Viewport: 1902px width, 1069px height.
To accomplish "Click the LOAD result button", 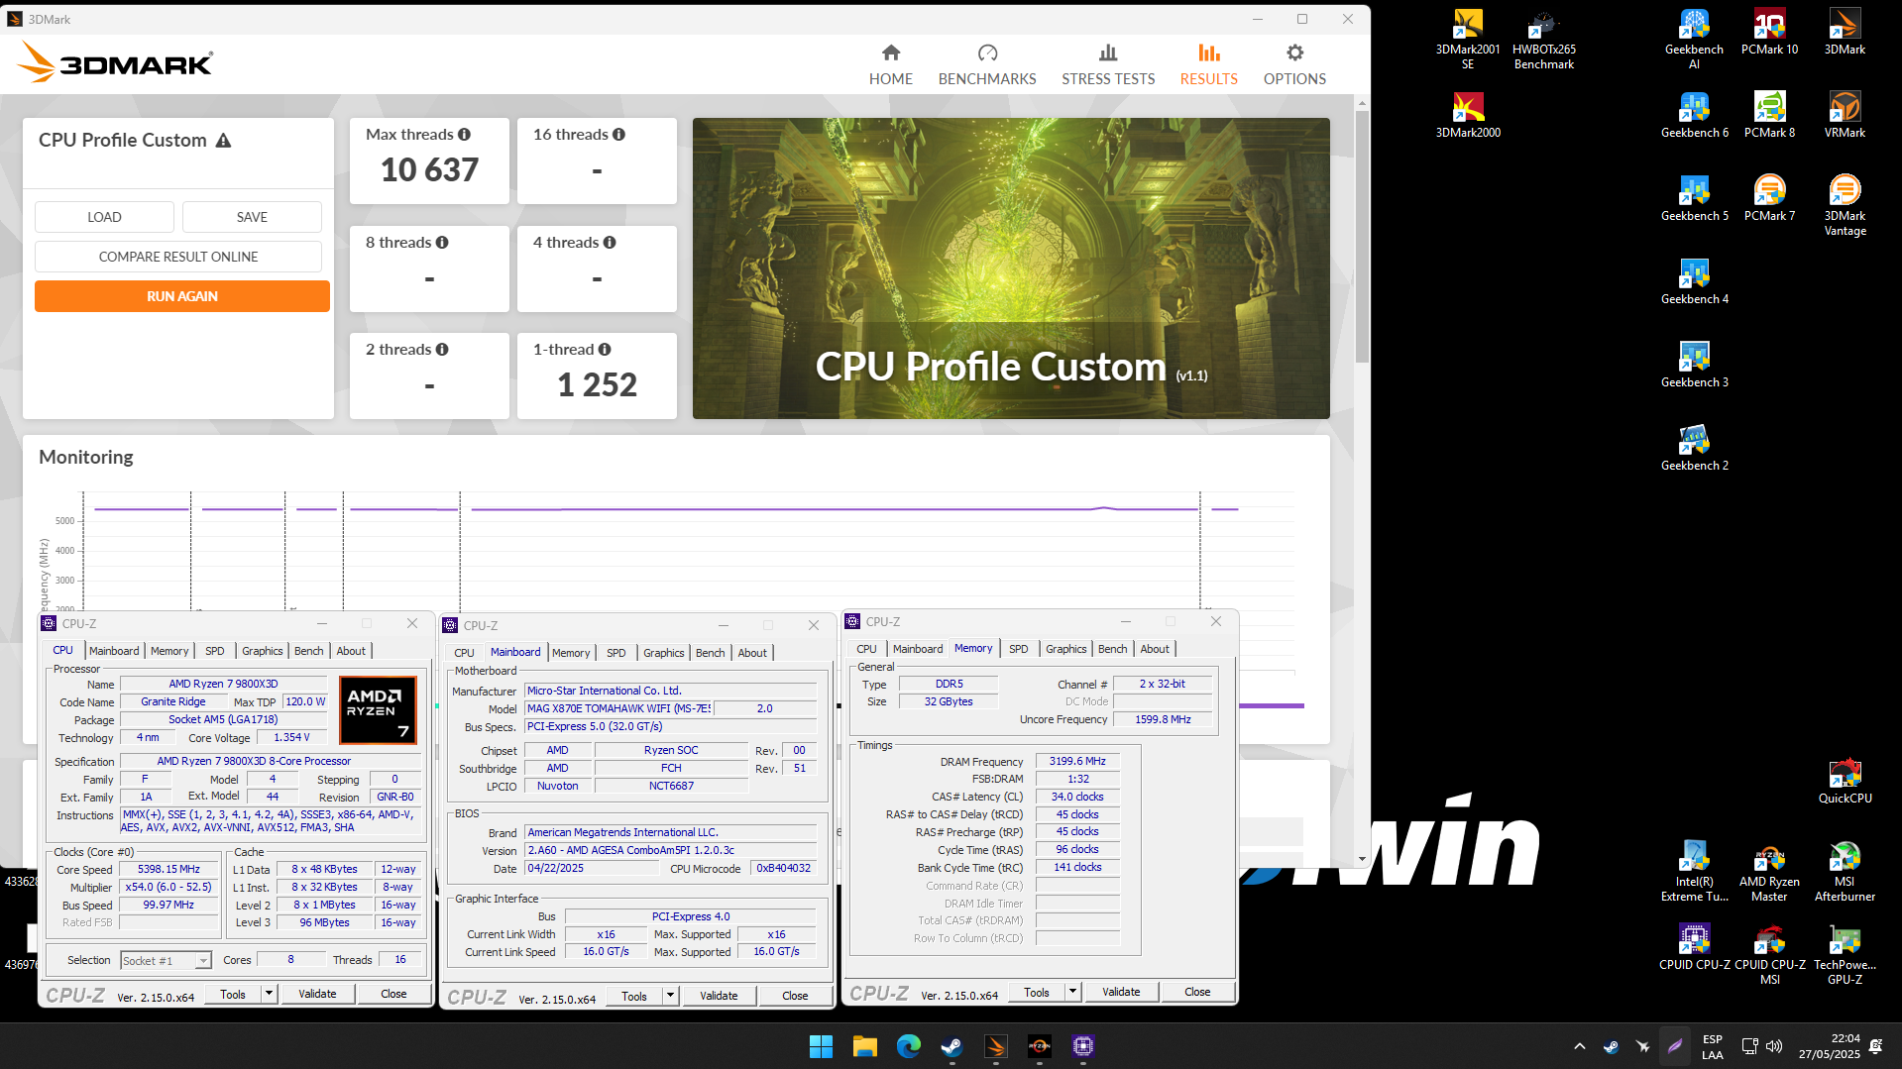I will [104, 217].
